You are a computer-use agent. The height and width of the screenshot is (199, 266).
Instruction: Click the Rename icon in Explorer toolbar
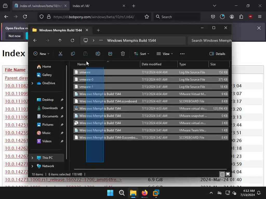point(98,54)
